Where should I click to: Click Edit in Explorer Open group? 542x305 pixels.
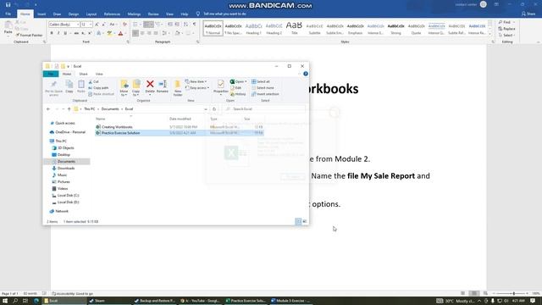click(236, 88)
